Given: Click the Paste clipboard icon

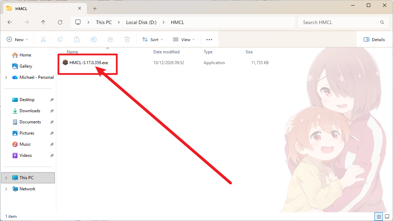Looking at the screenshot, I should (77, 39).
